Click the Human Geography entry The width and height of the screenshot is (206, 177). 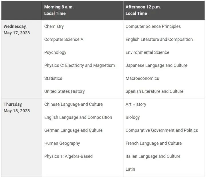tap(62, 143)
